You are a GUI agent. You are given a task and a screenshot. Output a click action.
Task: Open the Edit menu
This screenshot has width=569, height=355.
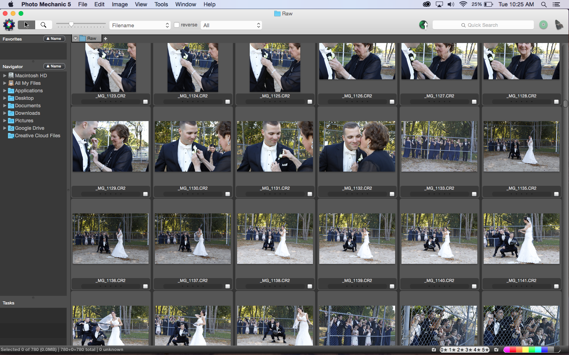tap(100, 4)
